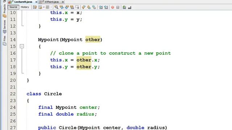The width and height of the screenshot is (232, 130).
Task: Click 'this.y = y;' on line 11
Action: [66, 19]
